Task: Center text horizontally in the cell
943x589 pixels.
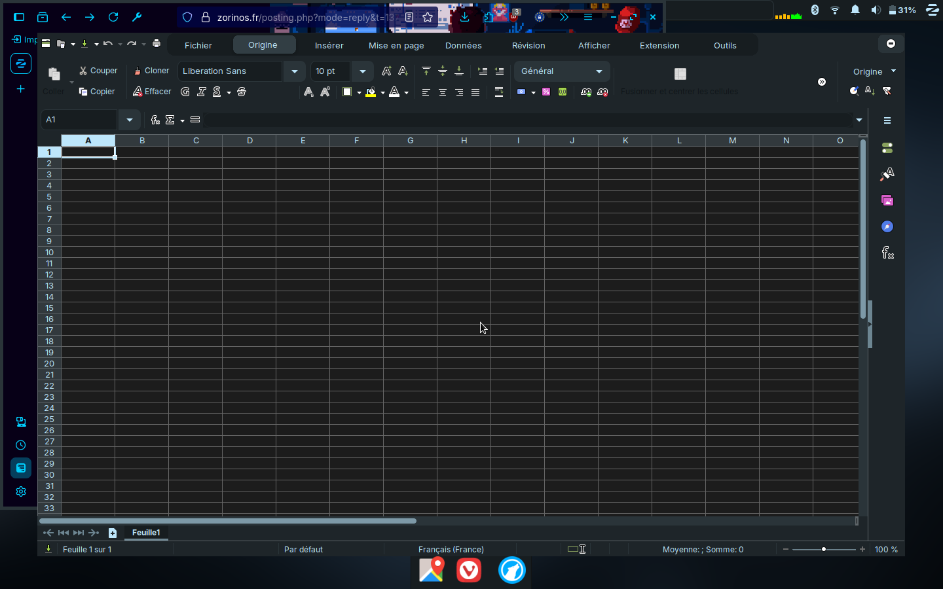Action: (x=443, y=92)
